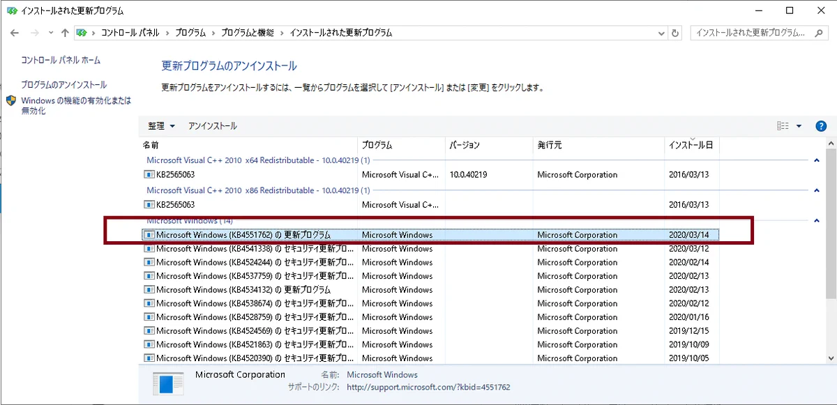Open the recent locations dropdown arrow

51,33
